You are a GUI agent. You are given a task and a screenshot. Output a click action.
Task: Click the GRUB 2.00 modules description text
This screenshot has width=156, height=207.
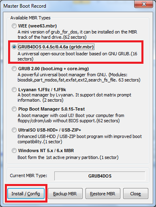coord(79,77)
